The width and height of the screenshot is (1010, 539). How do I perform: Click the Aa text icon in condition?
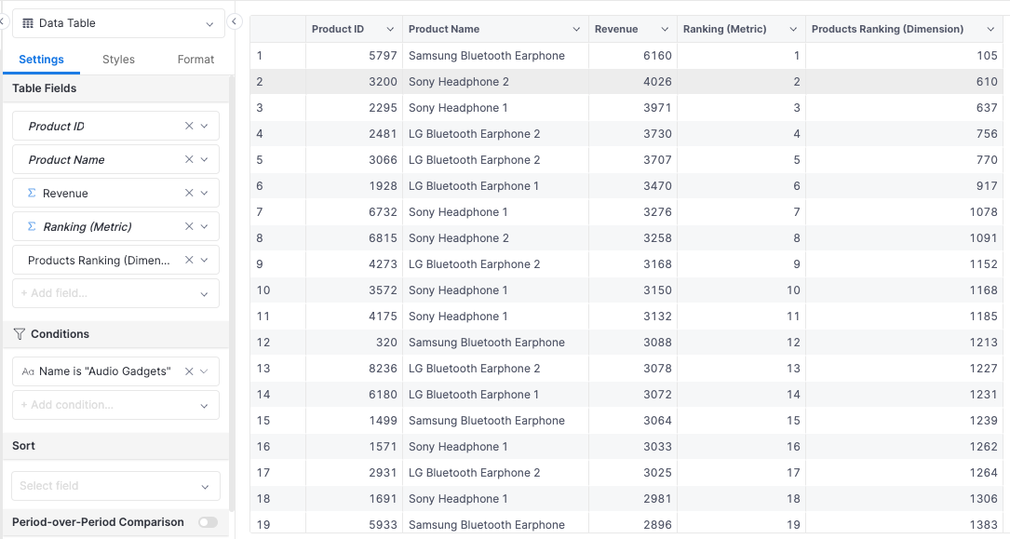tap(28, 371)
